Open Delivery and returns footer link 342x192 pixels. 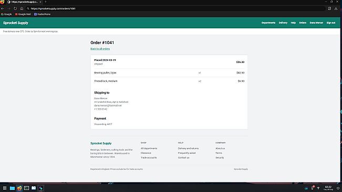[x=188, y=148]
